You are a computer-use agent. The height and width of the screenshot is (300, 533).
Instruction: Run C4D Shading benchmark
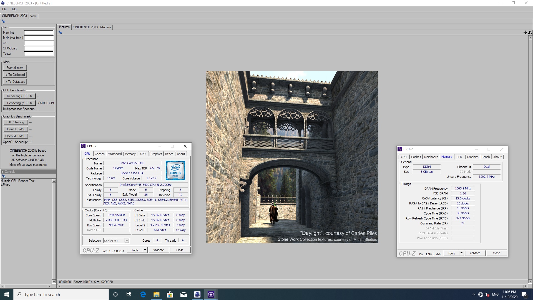click(x=15, y=122)
